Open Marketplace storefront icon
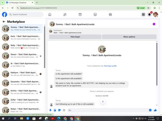The height and width of the screenshot is (121, 162). (95, 15)
